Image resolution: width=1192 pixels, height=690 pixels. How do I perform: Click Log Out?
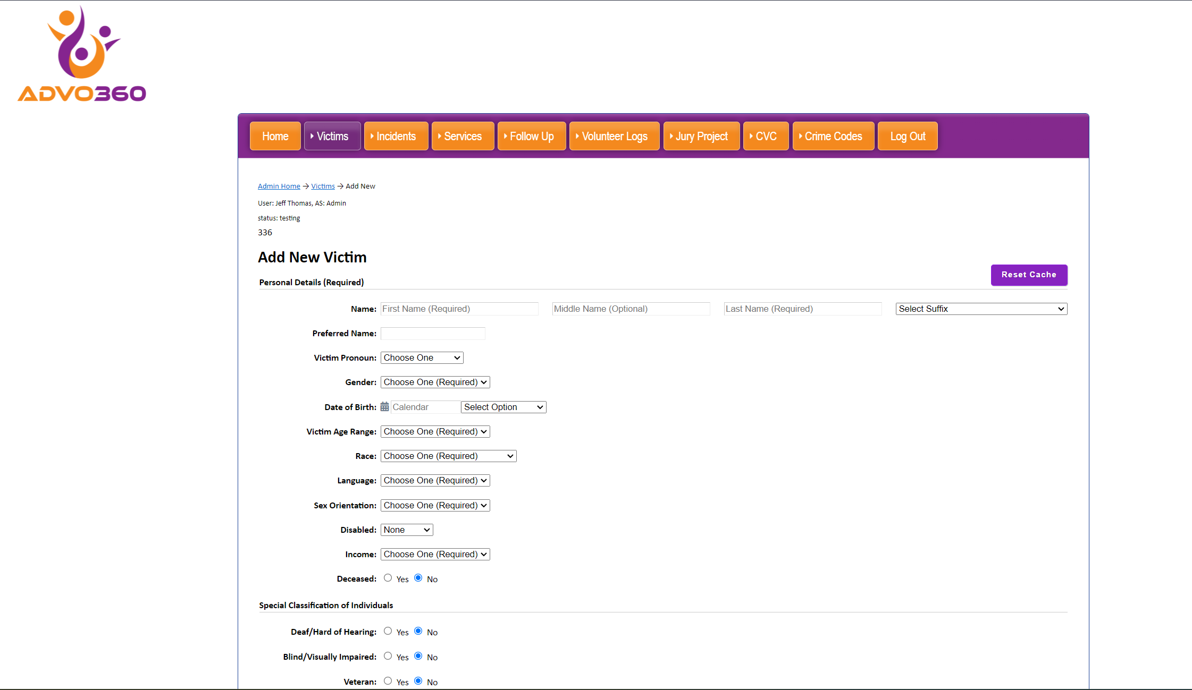[x=908, y=137]
